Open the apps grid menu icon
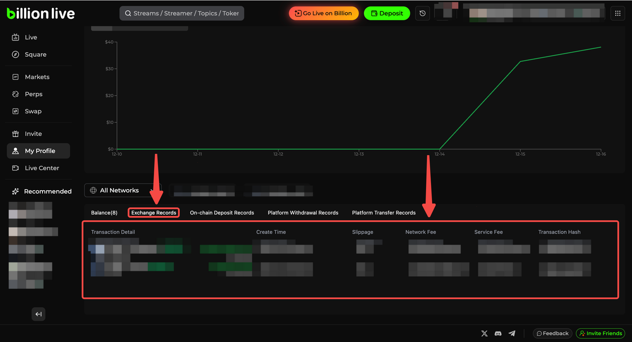Screen dimensions: 632x342 [x=618, y=13]
